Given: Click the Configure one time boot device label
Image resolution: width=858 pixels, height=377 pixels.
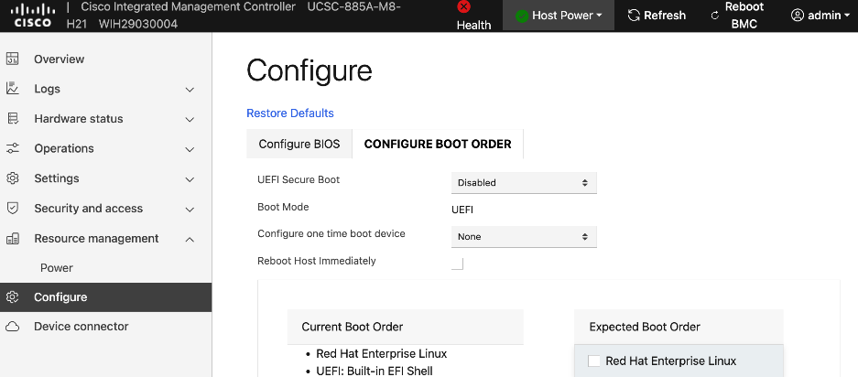Looking at the screenshot, I should click(331, 233).
